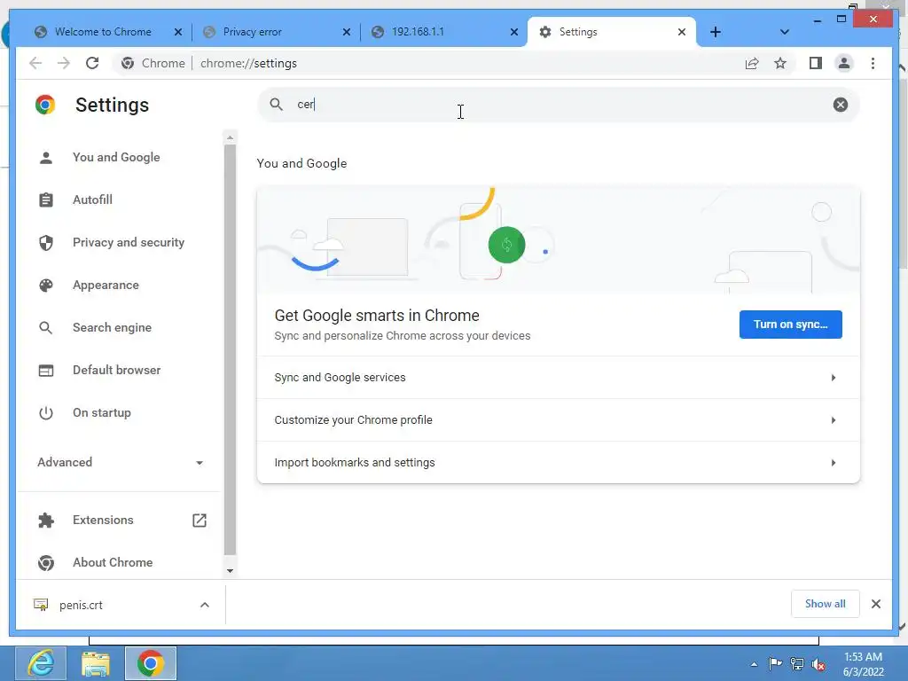Click Turn on sync button
The image size is (908, 681).
click(790, 325)
